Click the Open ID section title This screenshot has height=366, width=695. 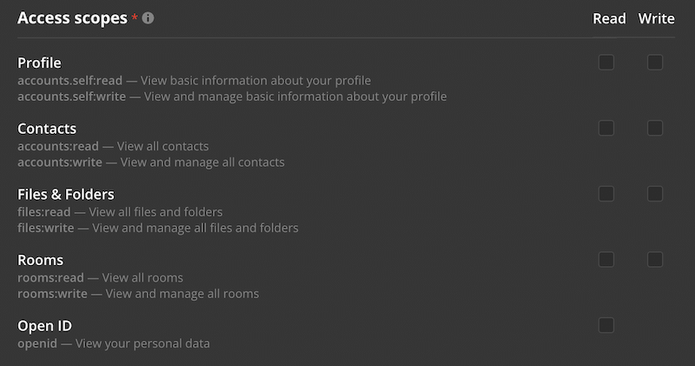[x=44, y=326]
